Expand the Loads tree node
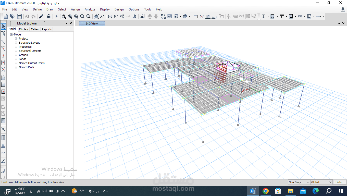The image size is (347, 196). (x=16, y=59)
